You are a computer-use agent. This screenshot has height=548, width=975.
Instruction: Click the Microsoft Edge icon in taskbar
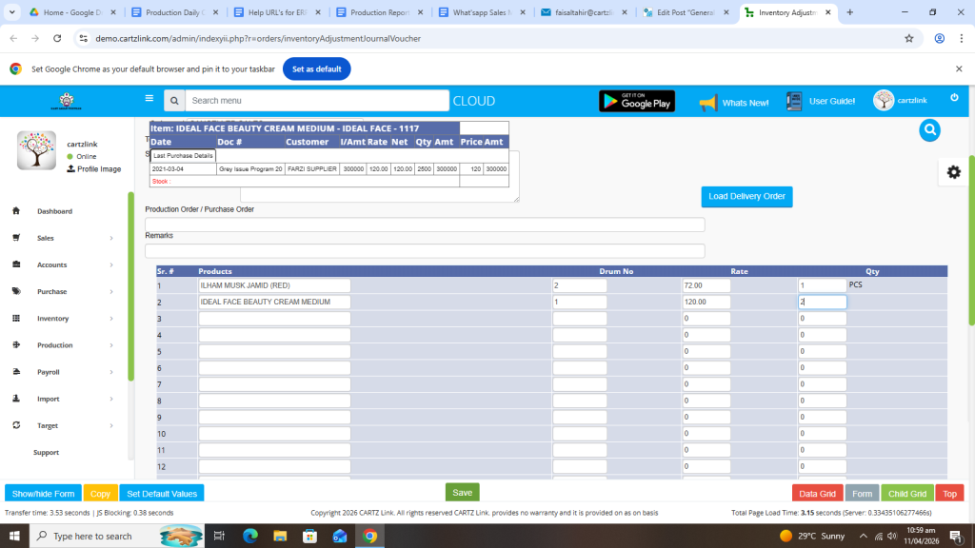click(250, 536)
